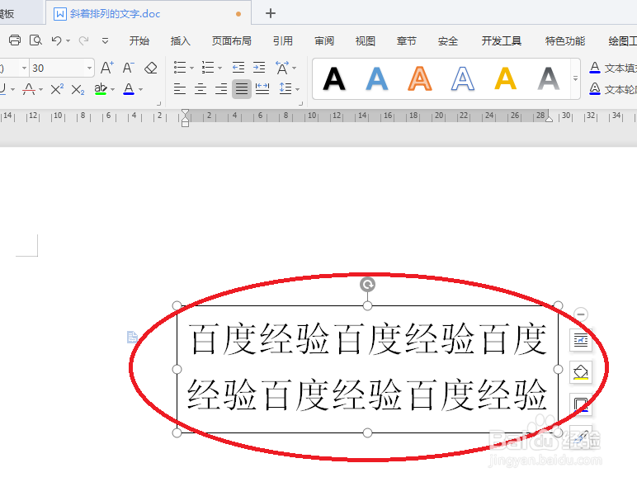Screen dimensions: 637x482
Task: Choose the blue filled WordArt style
Action: tap(376, 78)
